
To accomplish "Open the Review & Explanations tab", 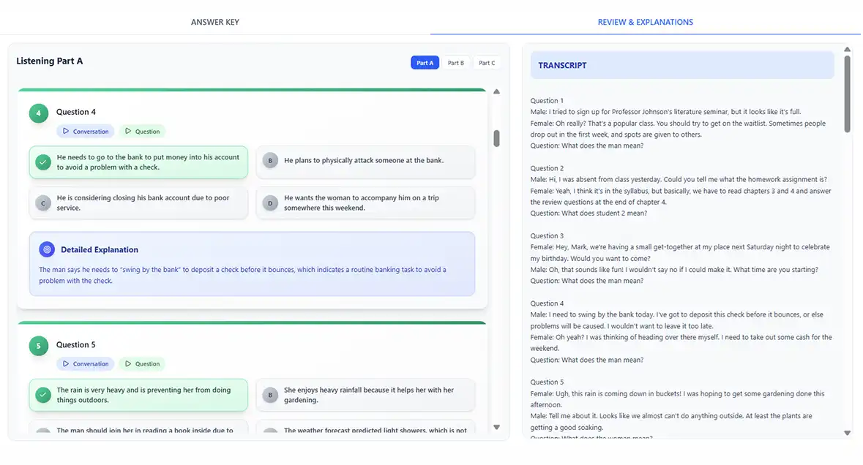I will point(645,22).
